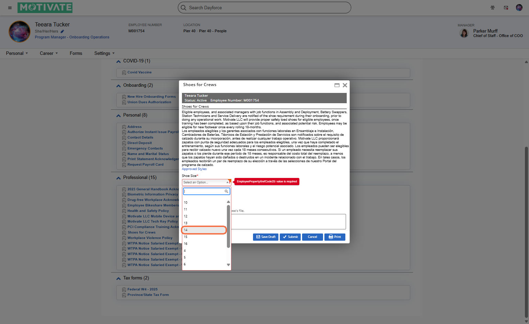Viewport: 529px width, 324px height.
Task: Select shoe size 10
Action: 204,203
